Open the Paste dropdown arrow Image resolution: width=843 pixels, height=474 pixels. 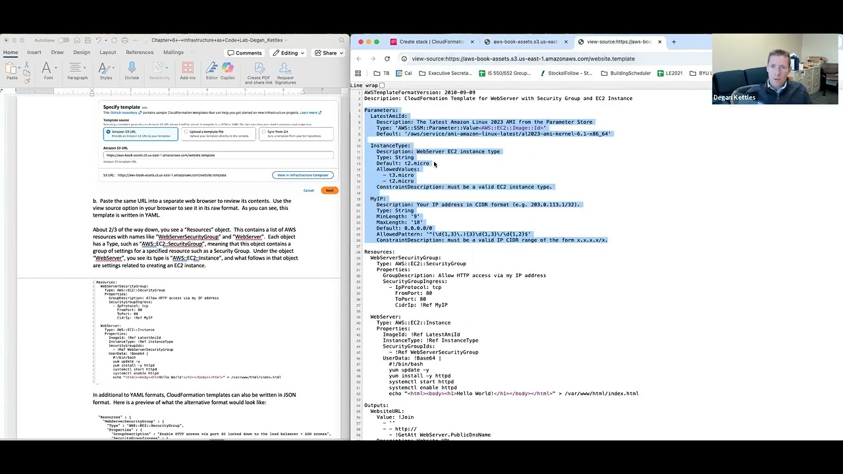(19, 68)
